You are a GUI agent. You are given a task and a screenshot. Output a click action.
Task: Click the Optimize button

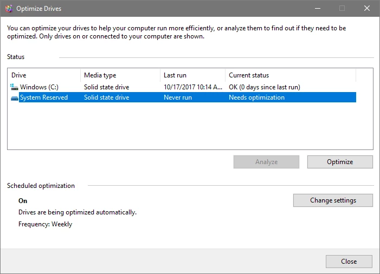point(340,162)
